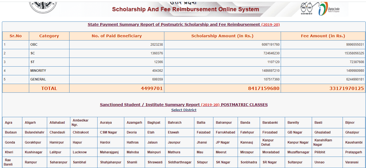
Task: Open the Ghaziabad district summary
Action: point(323,132)
